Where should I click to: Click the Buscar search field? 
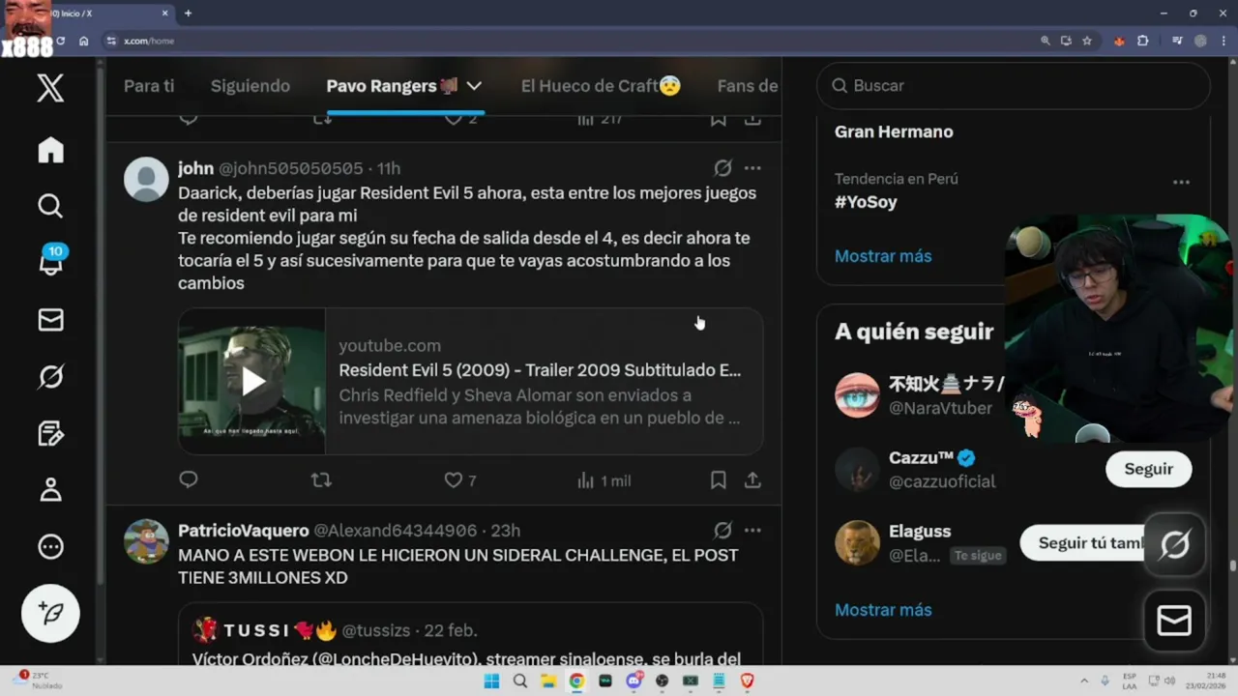pos(1014,86)
